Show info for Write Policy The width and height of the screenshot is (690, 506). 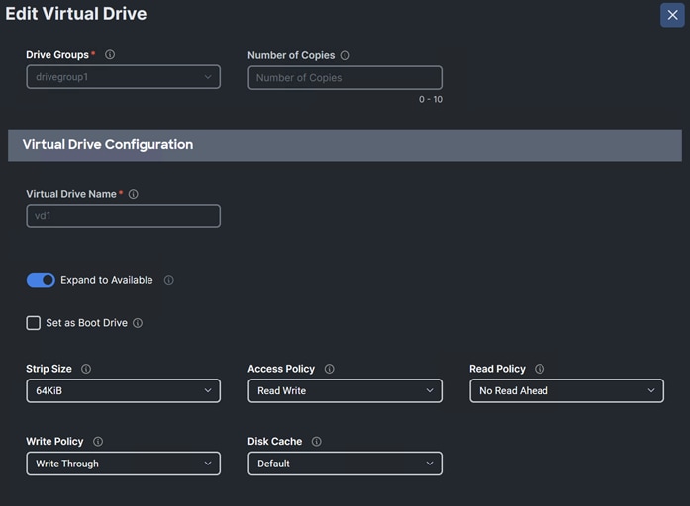point(98,442)
